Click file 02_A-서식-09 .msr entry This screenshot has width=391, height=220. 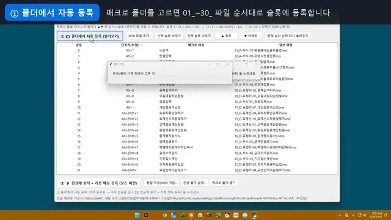point(258,56)
